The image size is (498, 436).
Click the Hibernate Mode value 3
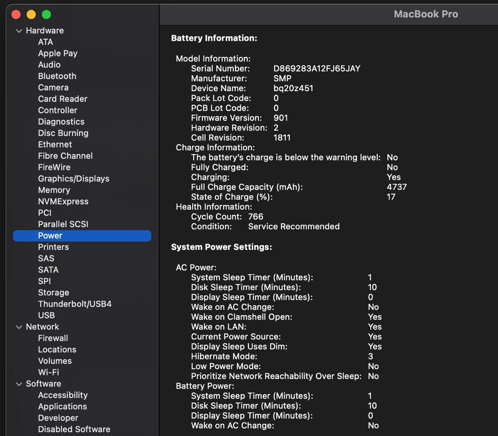click(x=370, y=356)
